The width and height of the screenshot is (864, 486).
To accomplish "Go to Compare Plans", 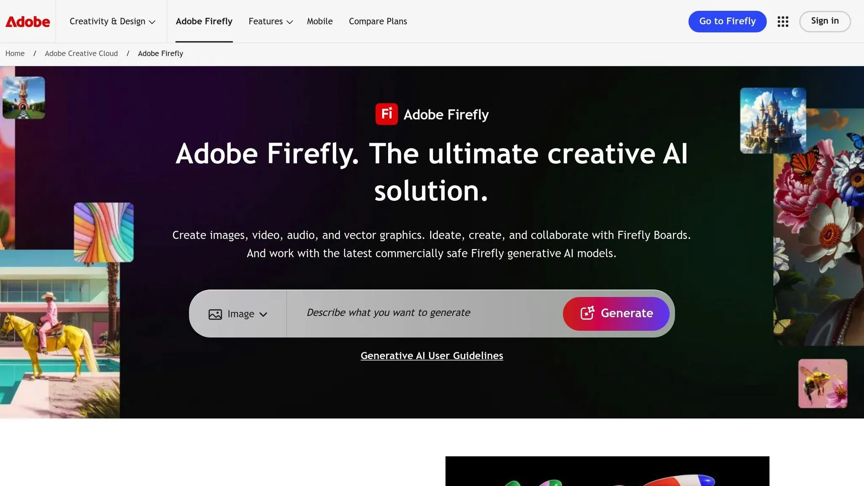I will (x=378, y=22).
